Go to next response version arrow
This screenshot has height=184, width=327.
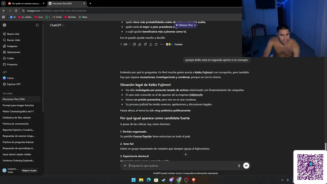coord(130,44)
